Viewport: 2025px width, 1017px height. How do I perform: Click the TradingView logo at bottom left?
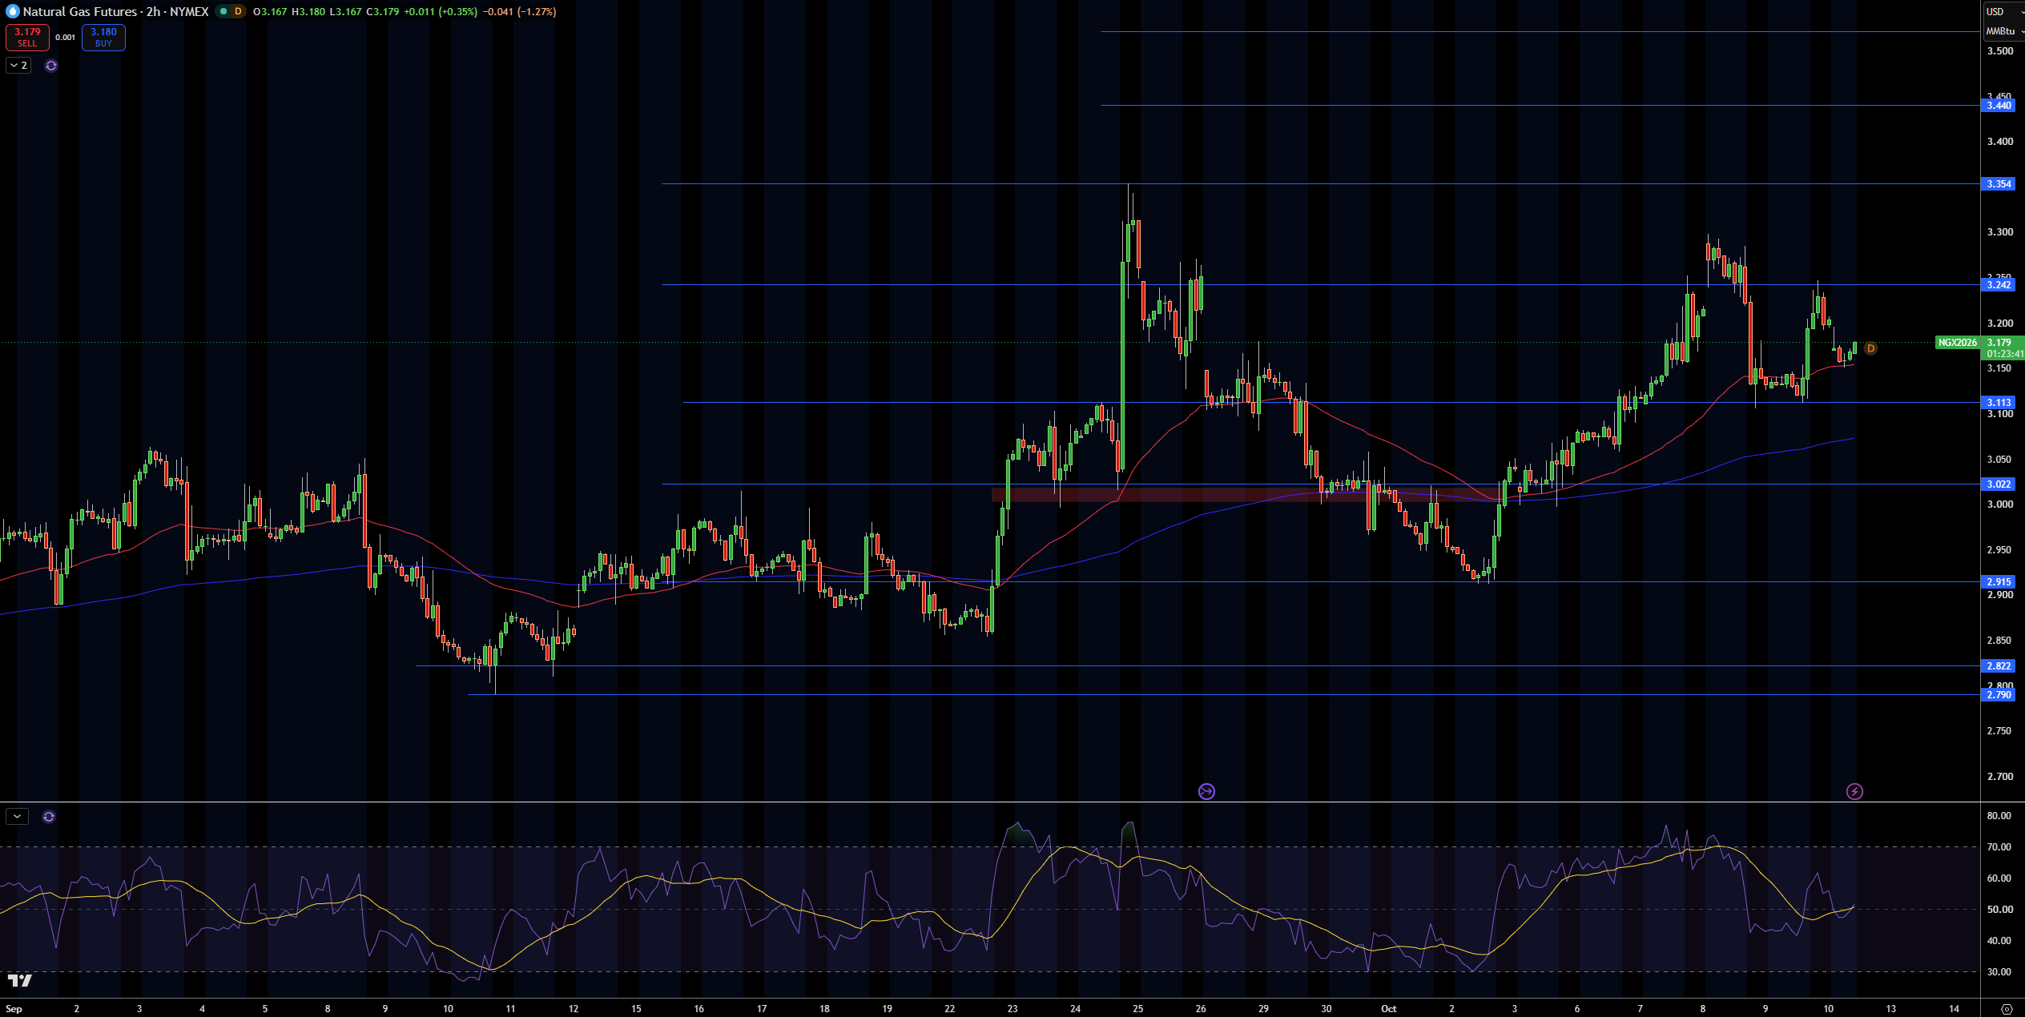[20, 980]
